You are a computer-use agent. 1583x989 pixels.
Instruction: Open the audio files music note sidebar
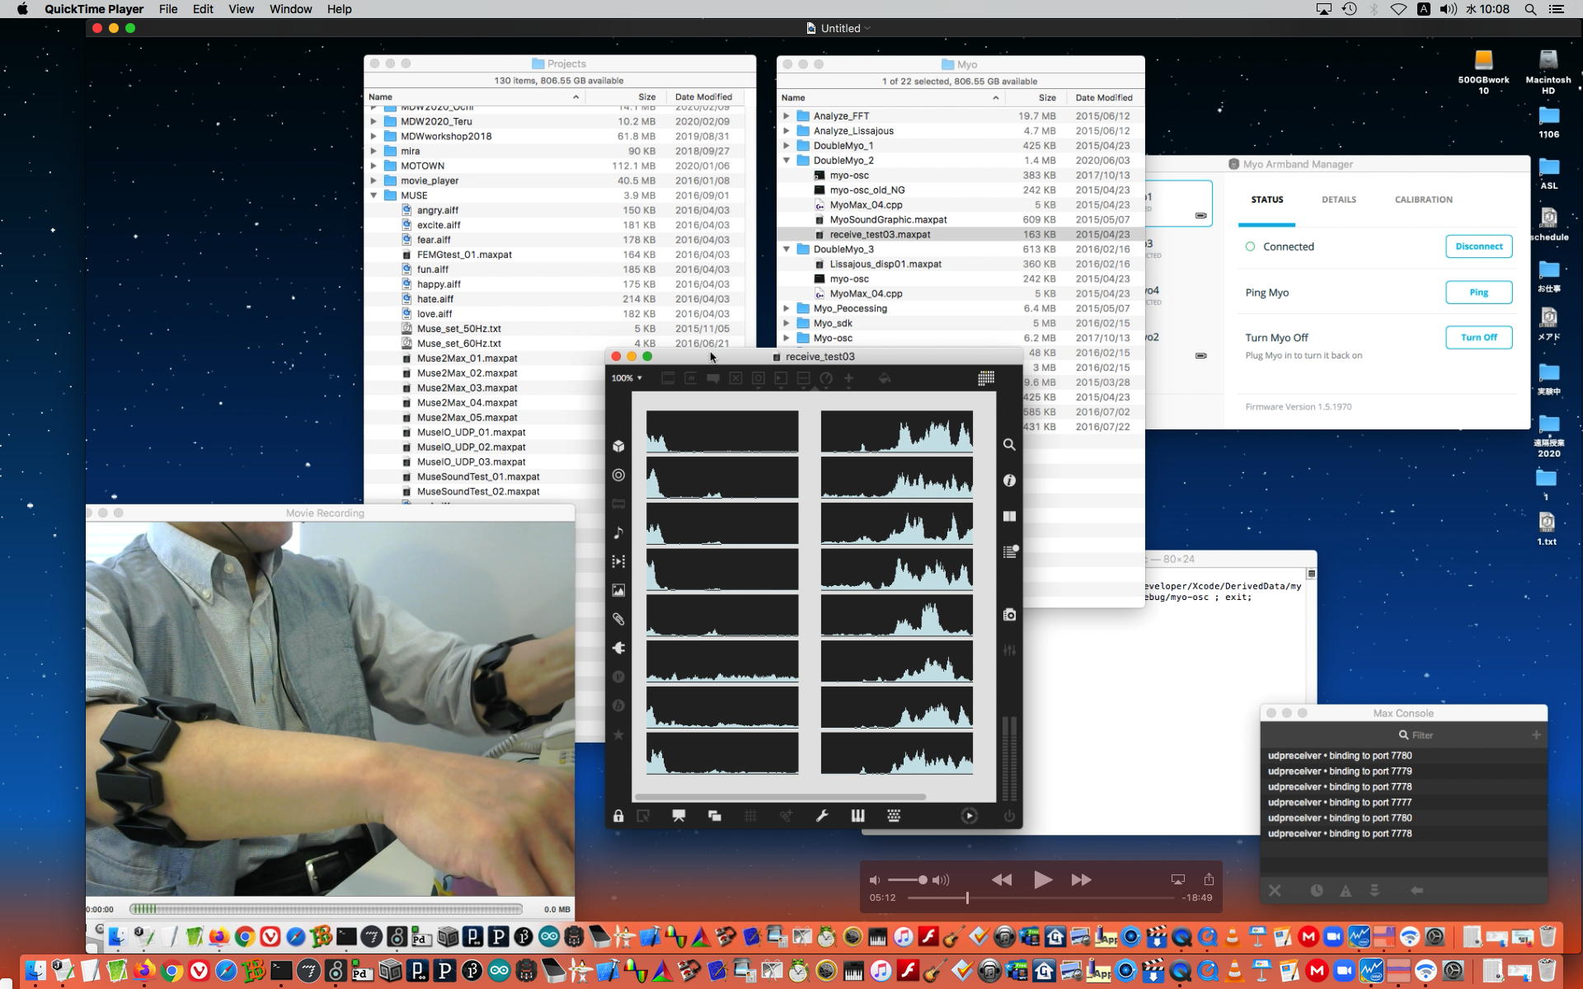(x=618, y=532)
